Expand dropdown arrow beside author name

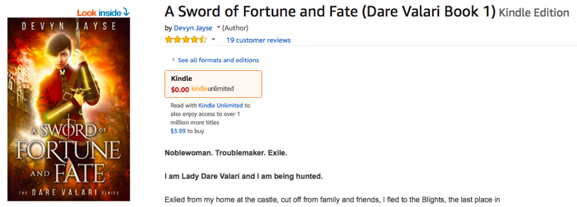click(218, 28)
